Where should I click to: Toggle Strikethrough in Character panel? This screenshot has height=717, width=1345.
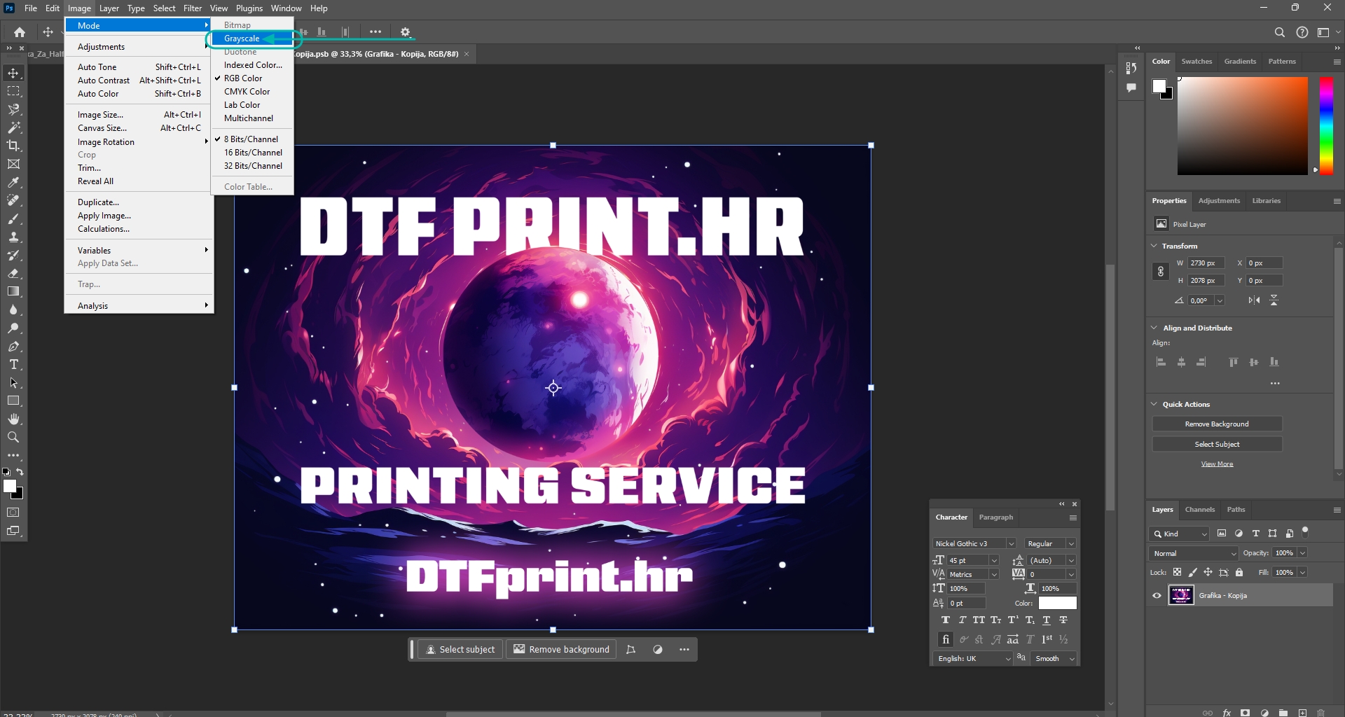(x=1063, y=620)
